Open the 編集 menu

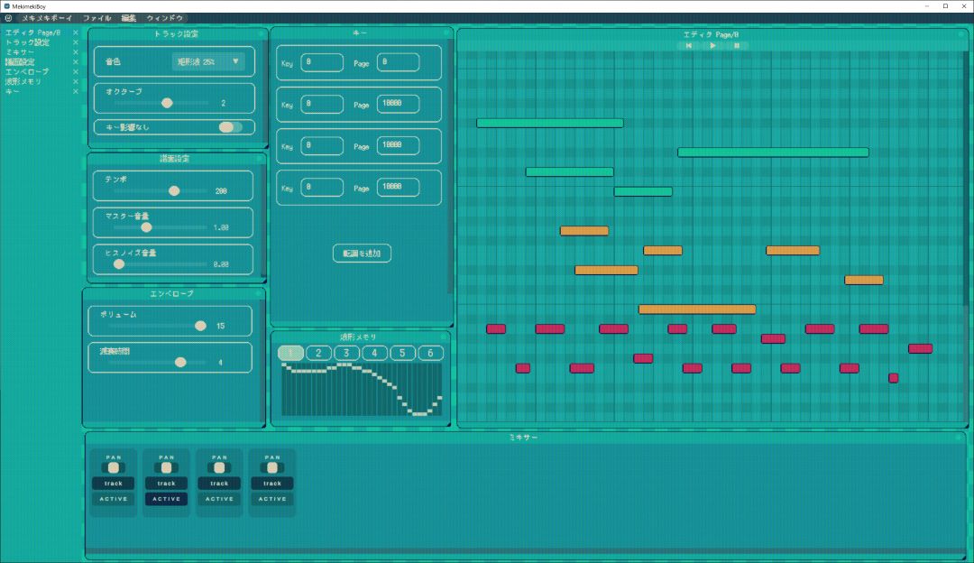pyautogui.click(x=129, y=18)
